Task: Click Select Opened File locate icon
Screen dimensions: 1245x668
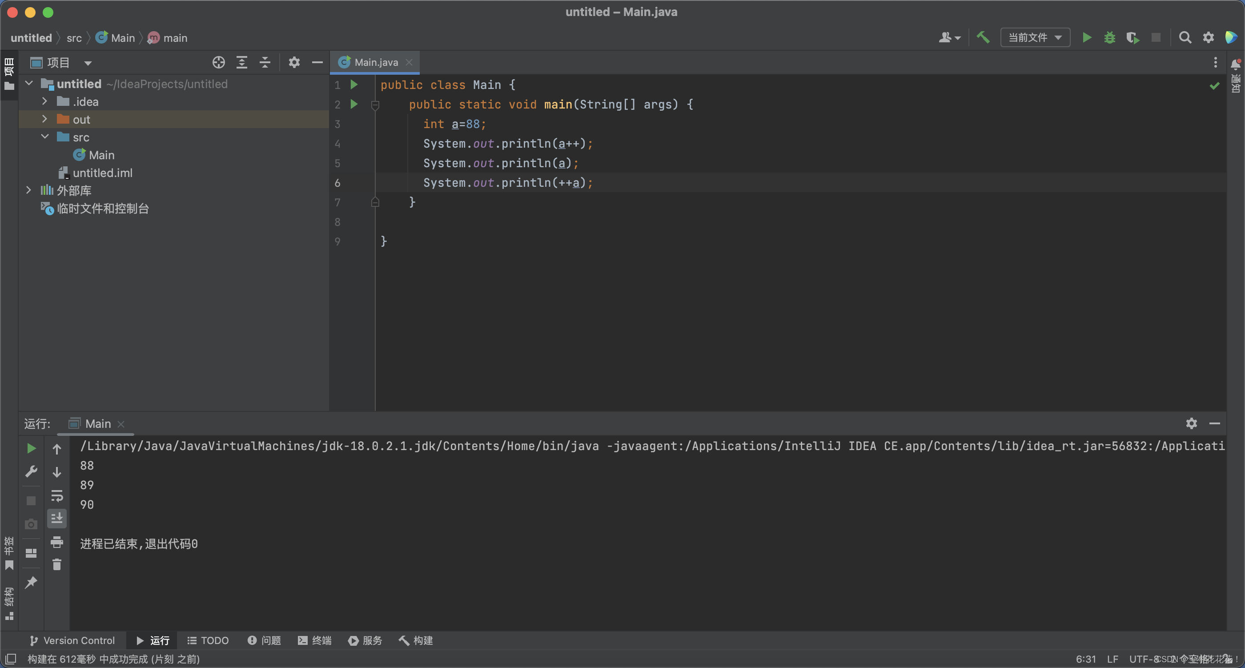Action: coord(218,62)
